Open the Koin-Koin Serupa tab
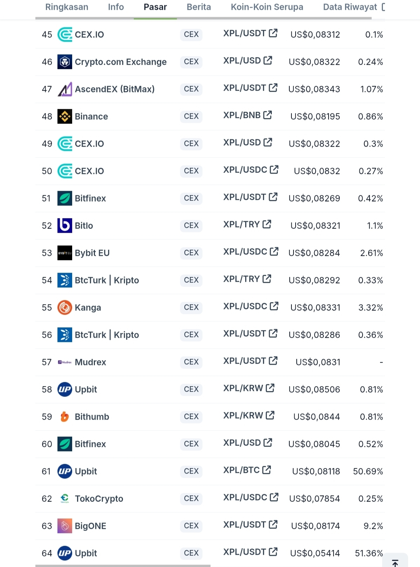Viewport: 420px width, 567px height. tap(267, 7)
